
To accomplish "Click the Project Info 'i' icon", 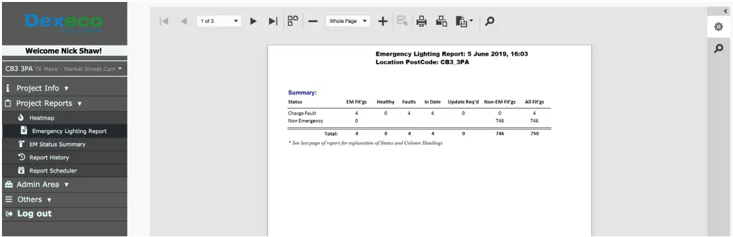I will tap(8, 88).
